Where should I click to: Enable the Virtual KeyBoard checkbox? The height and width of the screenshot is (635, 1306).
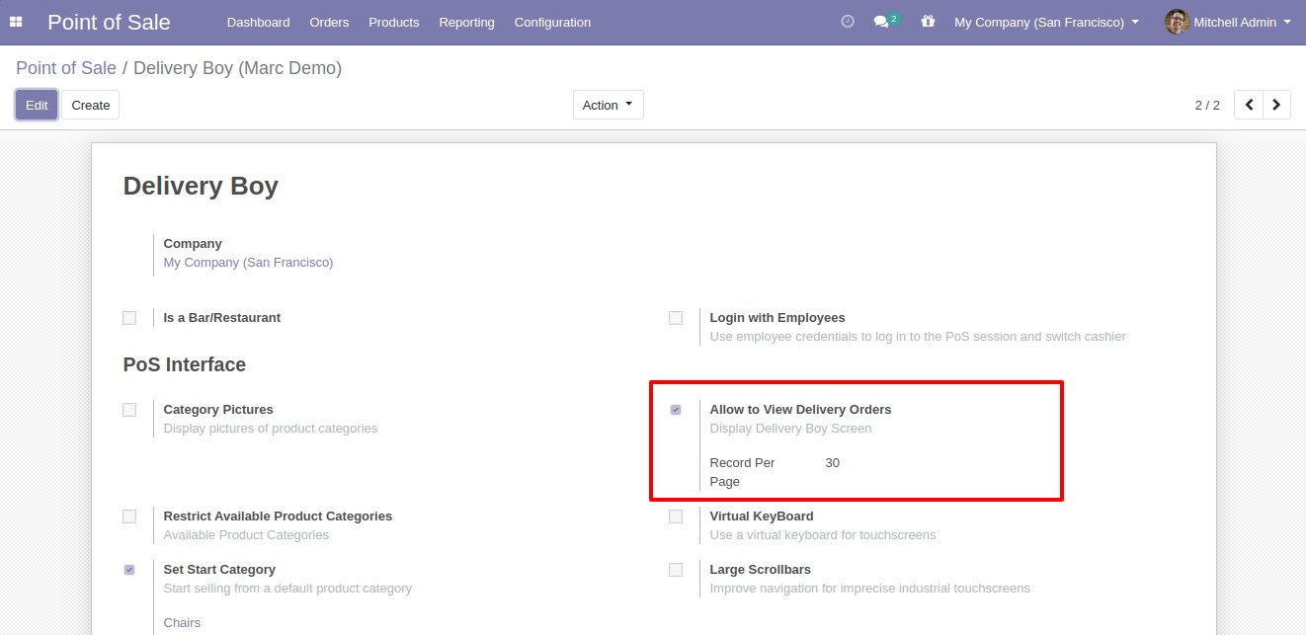pyautogui.click(x=676, y=516)
